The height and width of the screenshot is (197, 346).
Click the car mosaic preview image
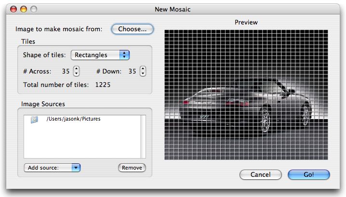246,95
